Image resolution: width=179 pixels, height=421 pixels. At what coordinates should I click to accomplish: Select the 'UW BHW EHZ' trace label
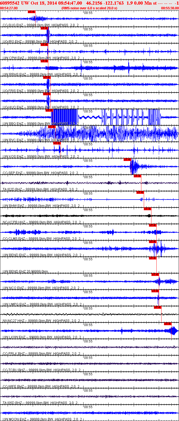(x=13, y=206)
